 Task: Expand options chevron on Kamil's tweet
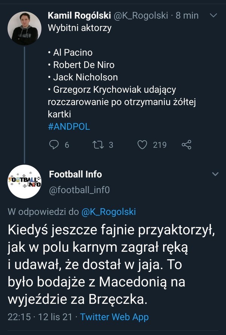click(x=213, y=16)
